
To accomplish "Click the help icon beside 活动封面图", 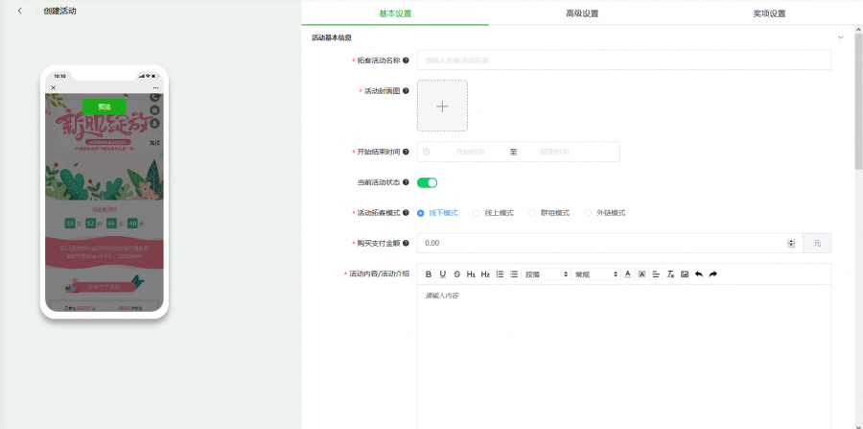I will (x=406, y=91).
